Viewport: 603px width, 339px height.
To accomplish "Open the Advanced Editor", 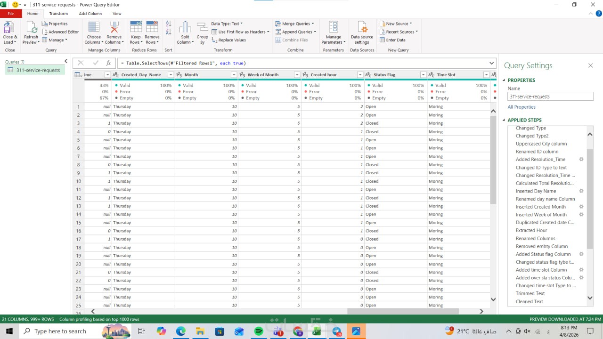I will [60, 32].
